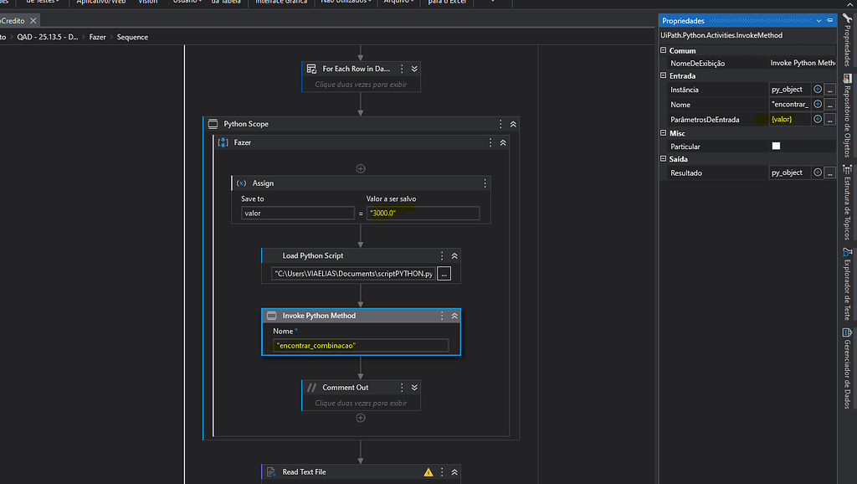Image resolution: width=857 pixels, height=484 pixels.
Task: Collapse the Read Text File activity
Action: pos(454,472)
